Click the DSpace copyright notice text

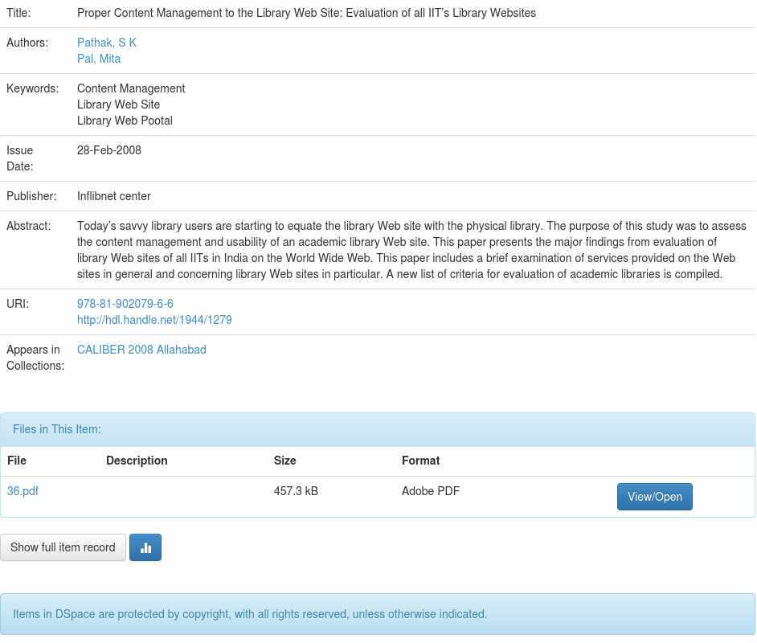click(x=250, y=614)
